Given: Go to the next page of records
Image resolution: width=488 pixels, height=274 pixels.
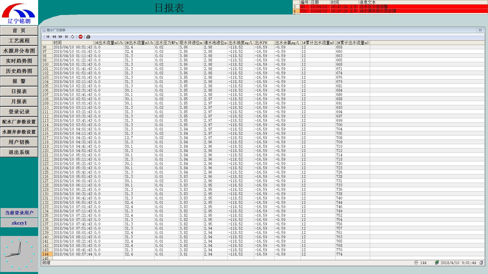Looking at the screenshot, I should 60,37.
